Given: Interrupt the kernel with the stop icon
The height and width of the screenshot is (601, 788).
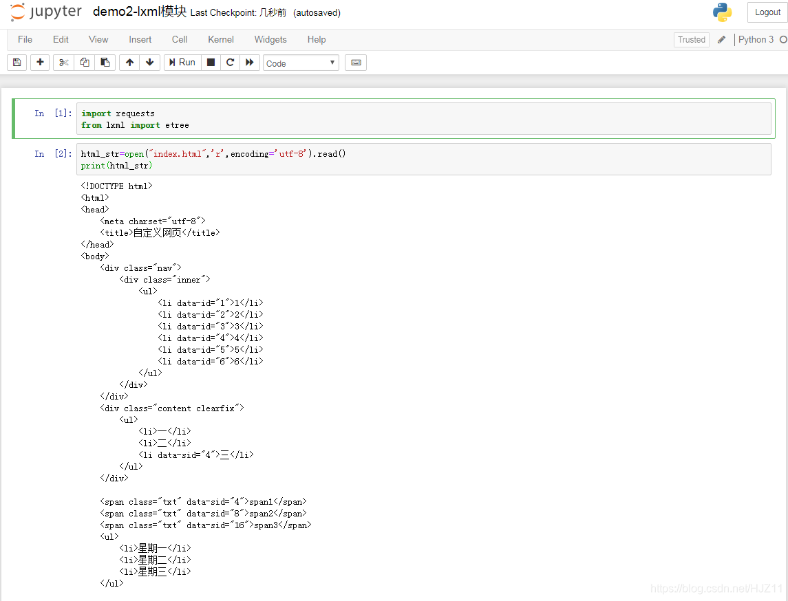Looking at the screenshot, I should click(211, 63).
